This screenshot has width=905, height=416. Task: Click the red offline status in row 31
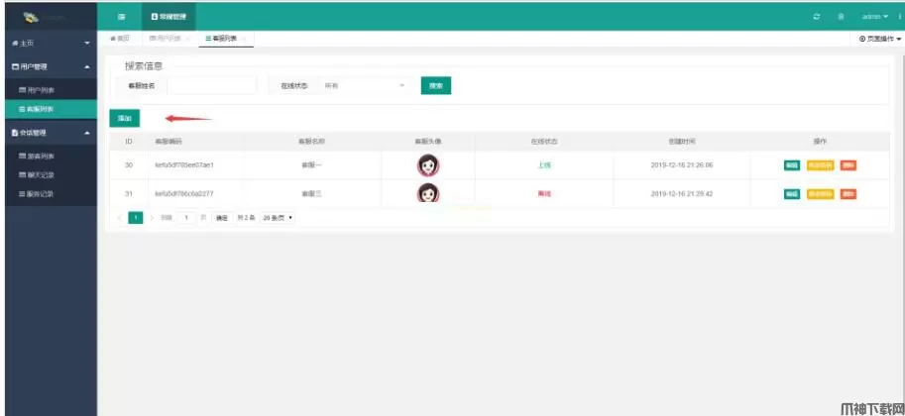pyautogui.click(x=543, y=194)
